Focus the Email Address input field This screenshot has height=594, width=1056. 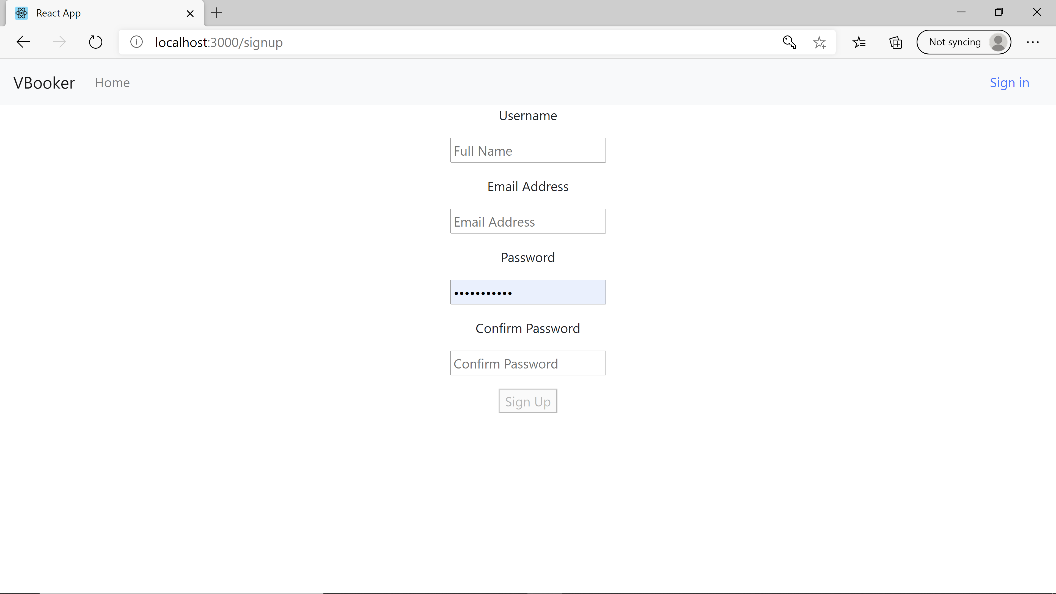(x=528, y=221)
